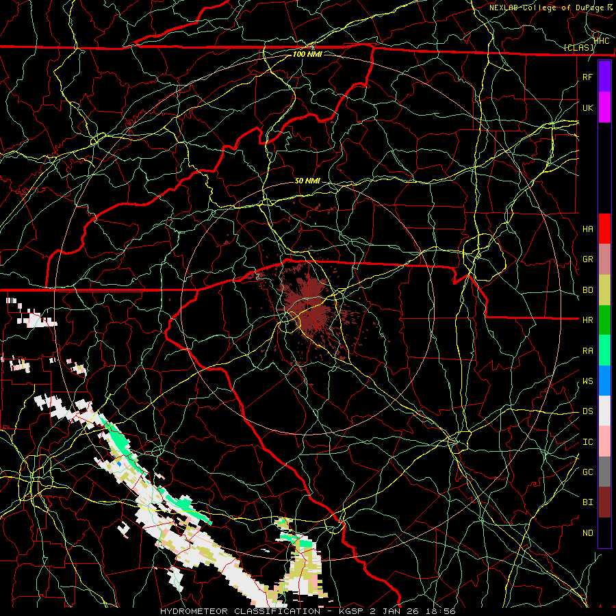
Task: Click the RF purple legend swatch
Action: click(604, 77)
